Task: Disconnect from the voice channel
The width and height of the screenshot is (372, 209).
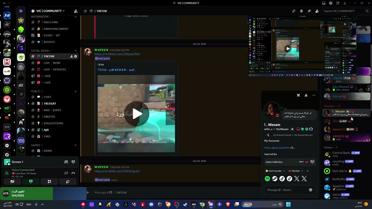Action: (x=73, y=173)
